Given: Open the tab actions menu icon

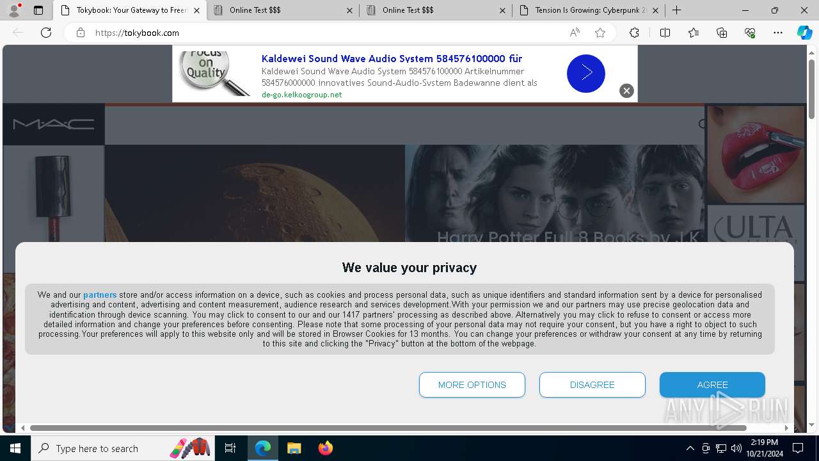Looking at the screenshot, I should (x=38, y=10).
